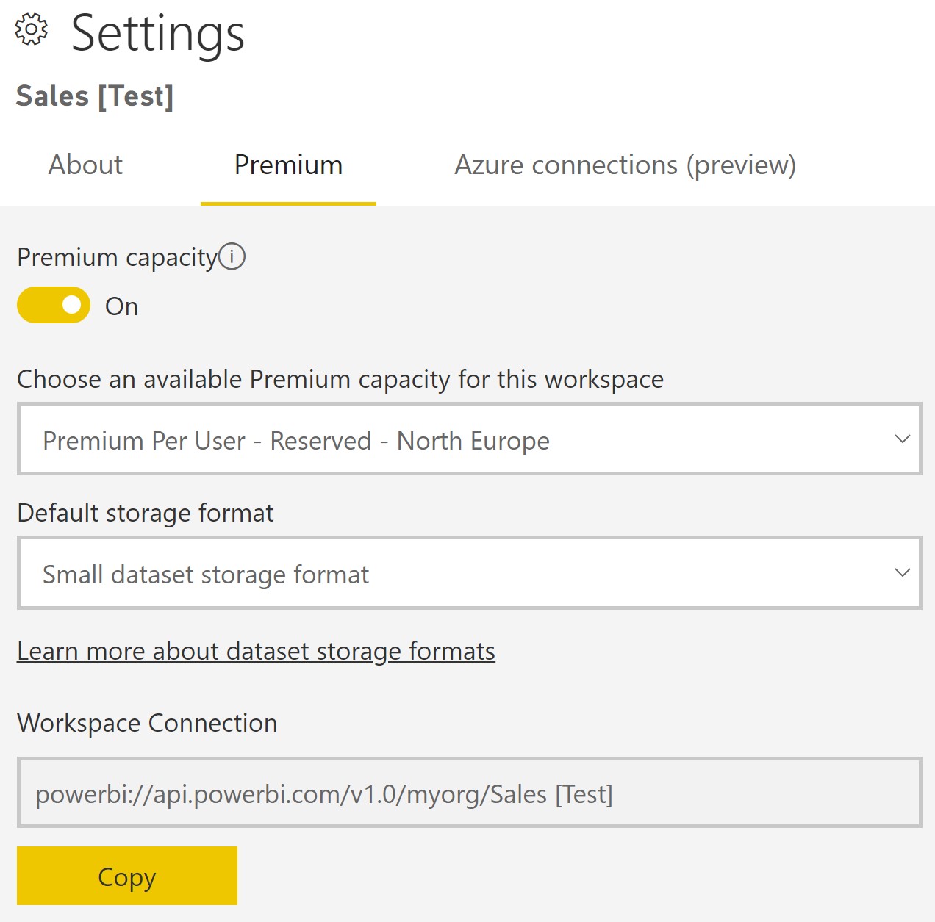
Task: Click the Premium capacity info icon
Action: click(232, 256)
